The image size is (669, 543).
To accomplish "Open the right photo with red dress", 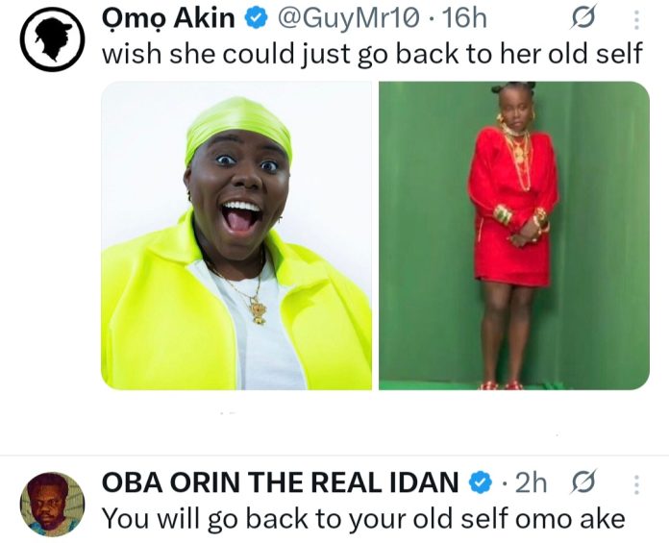I will pos(513,235).
